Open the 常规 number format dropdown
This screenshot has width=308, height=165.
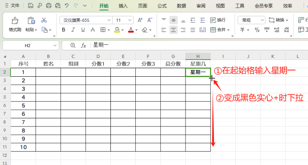point(252,20)
